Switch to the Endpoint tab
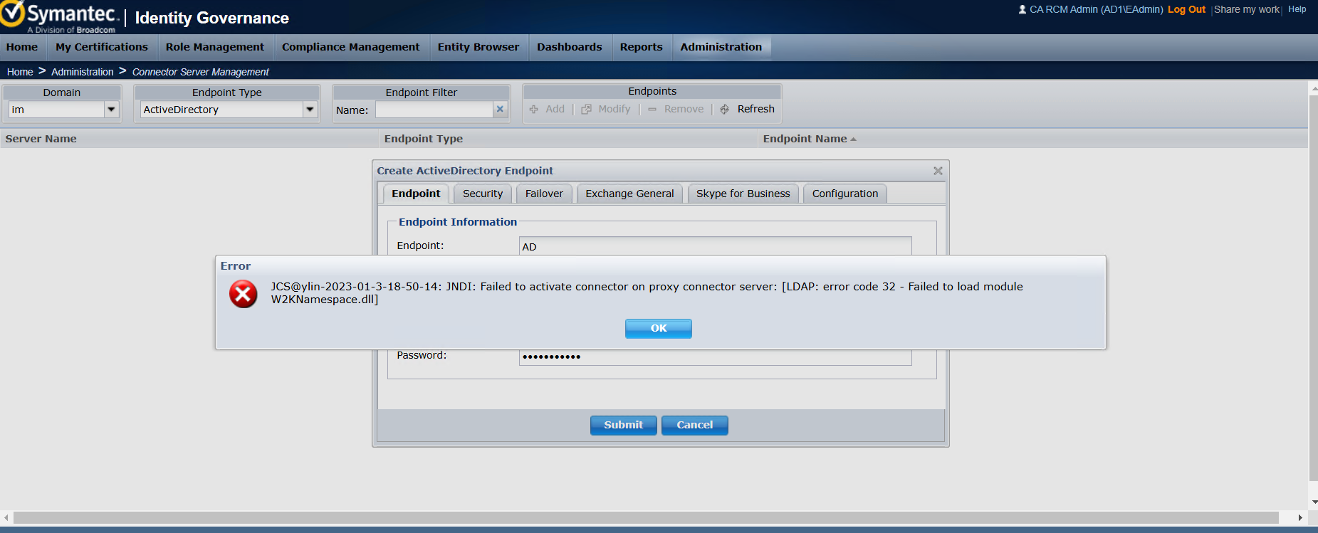The height and width of the screenshot is (533, 1318). pyautogui.click(x=416, y=194)
